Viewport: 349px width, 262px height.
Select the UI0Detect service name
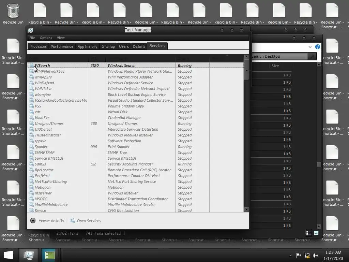pos(43,129)
